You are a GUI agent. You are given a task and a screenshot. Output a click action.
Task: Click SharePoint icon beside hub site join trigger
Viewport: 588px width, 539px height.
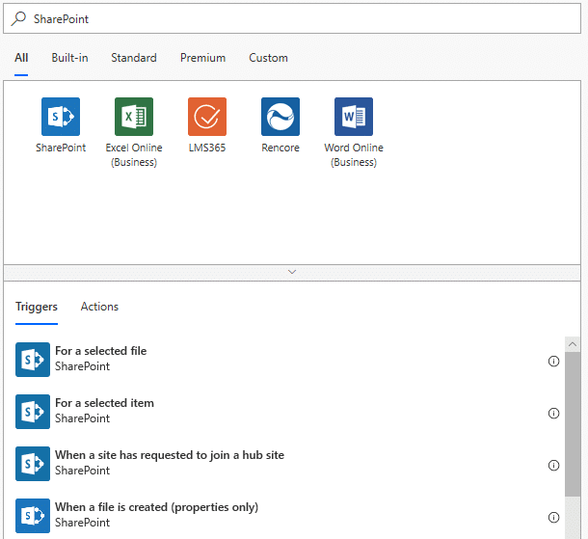(x=33, y=464)
